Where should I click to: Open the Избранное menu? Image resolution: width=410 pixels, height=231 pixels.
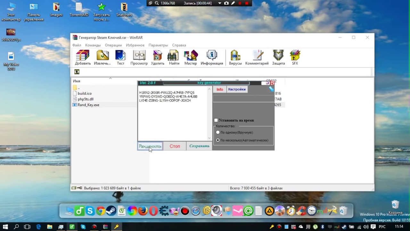tap(135, 45)
